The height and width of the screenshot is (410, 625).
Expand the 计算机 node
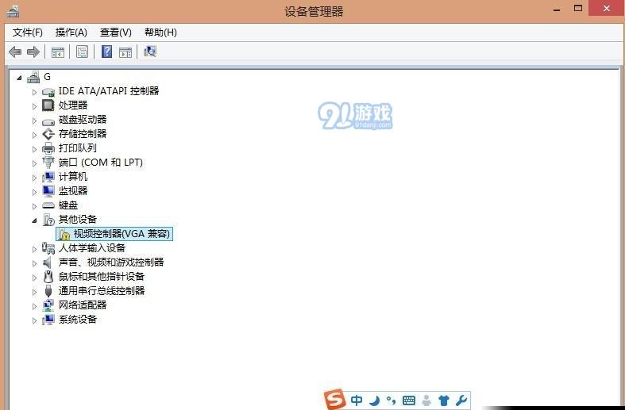[x=34, y=178]
